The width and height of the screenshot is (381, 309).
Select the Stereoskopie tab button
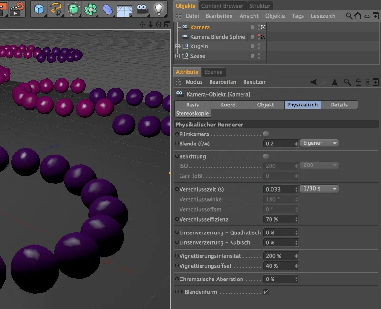click(192, 114)
